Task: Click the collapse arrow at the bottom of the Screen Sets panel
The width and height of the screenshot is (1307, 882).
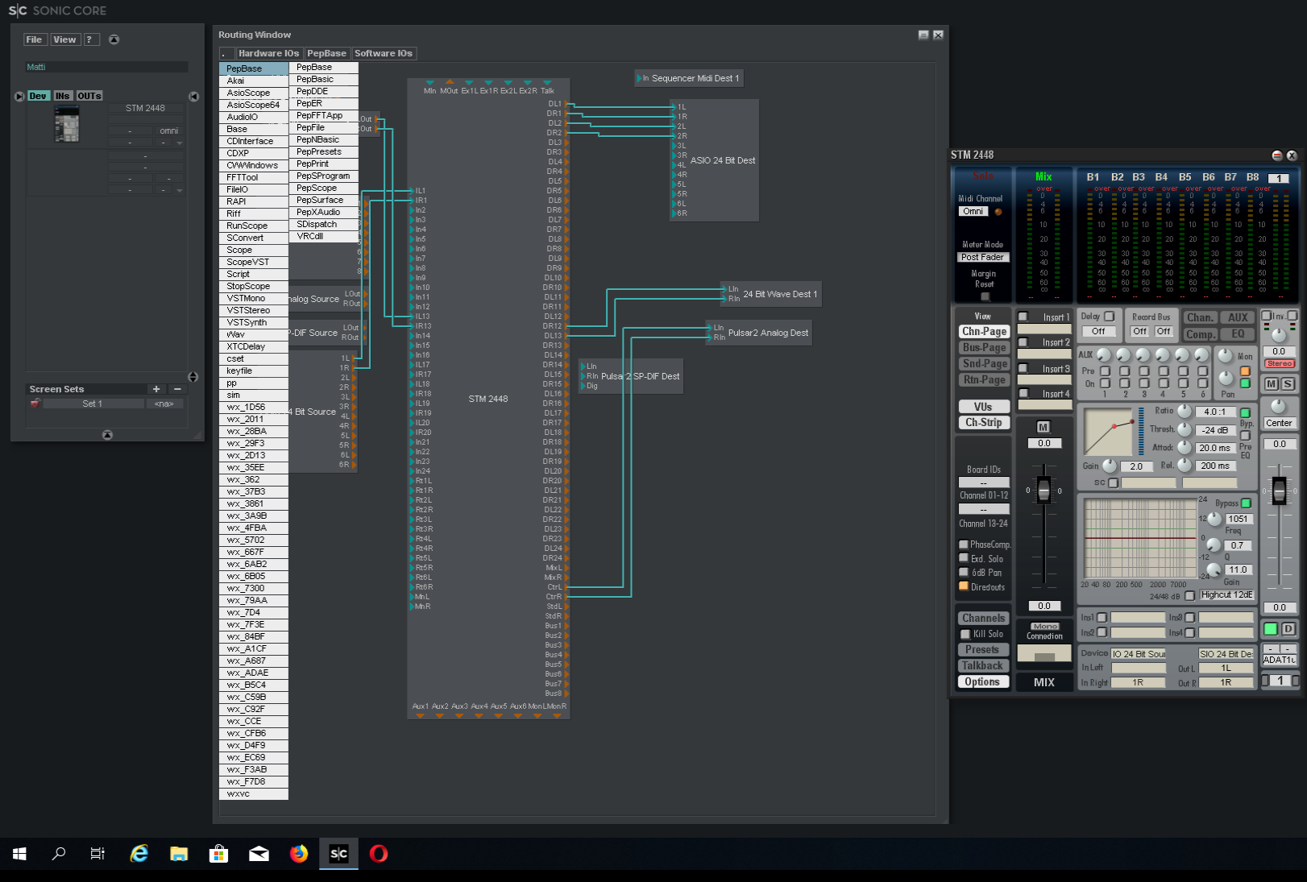Action: (x=107, y=435)
